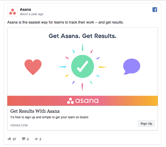Open Asana's profile picture logo
Screen dimensions: 166x147
pos(13,12)
